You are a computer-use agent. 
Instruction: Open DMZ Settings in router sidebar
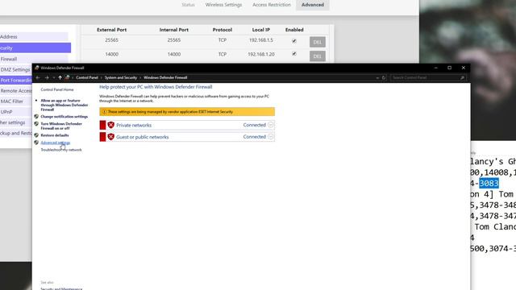click(x=15, y=69)
